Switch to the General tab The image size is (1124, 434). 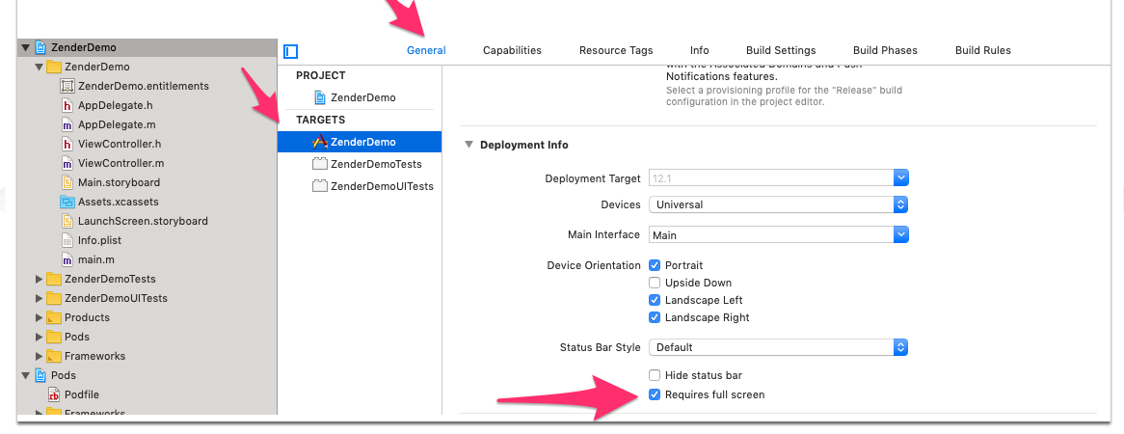[426, 50]
